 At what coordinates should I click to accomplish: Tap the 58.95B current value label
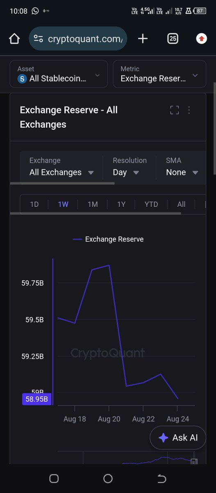[37, 399]
